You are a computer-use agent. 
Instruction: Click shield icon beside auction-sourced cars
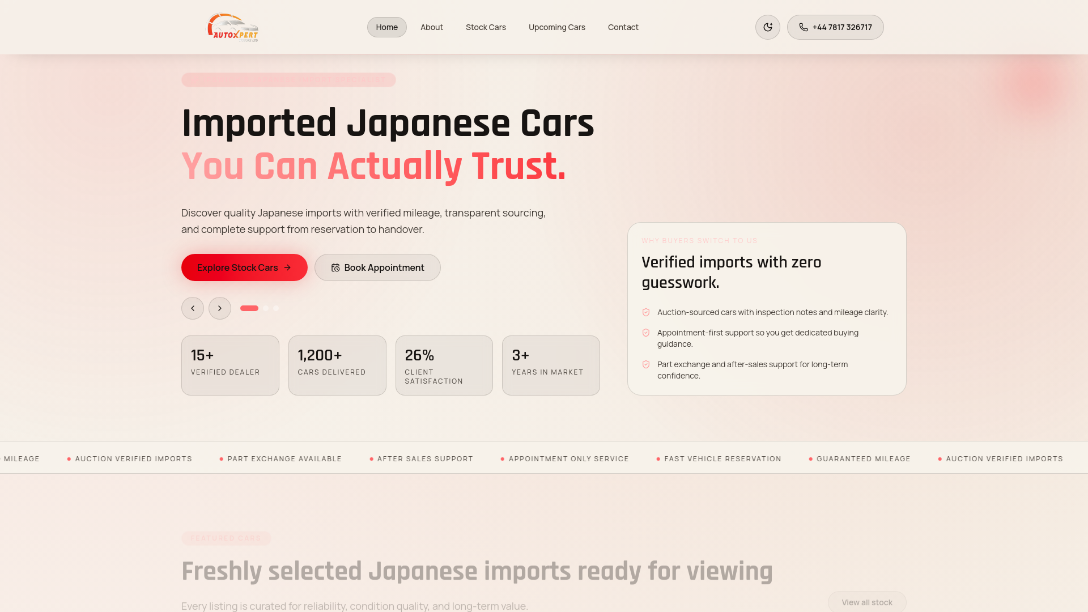click(x=646, y=312)
